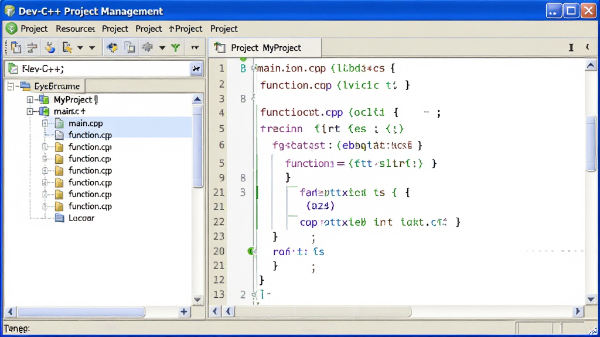Open the dropdown arrow beside the document-cursor icon
Screen dimensions: 600x337
(80, 48)
